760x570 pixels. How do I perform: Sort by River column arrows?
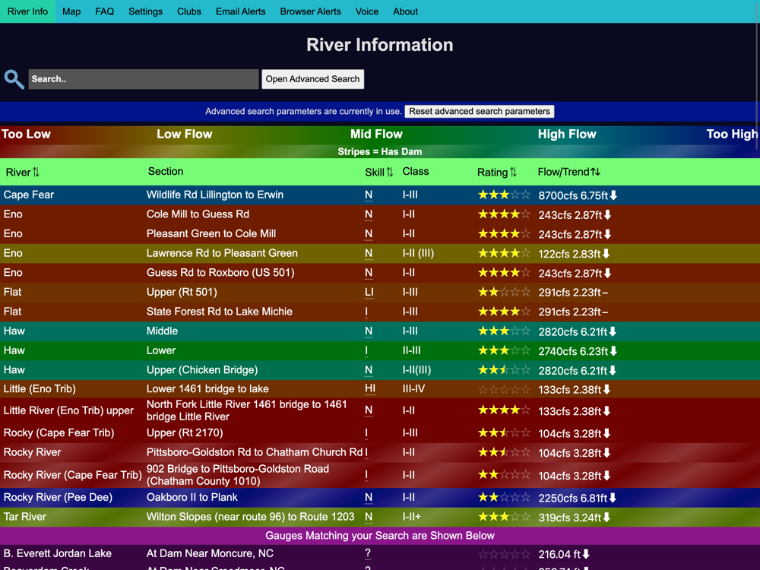tap(36, 172)
